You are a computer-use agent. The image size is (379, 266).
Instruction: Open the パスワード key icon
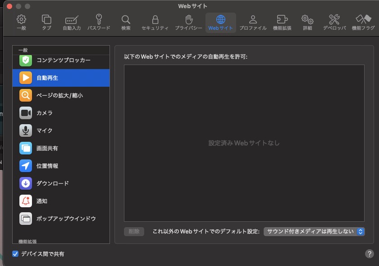pyautogui.click(x=99, y=19)
